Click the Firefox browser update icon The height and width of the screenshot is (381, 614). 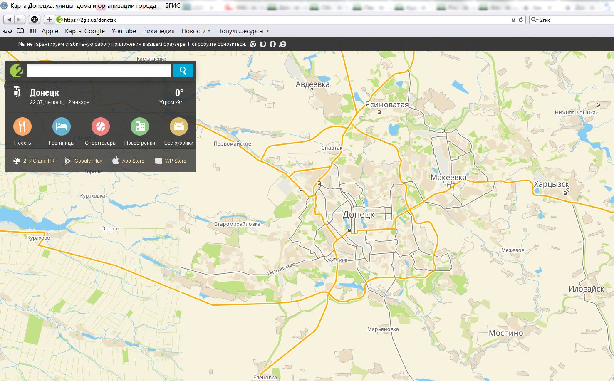pyautogui.click(x=263, y=44)
